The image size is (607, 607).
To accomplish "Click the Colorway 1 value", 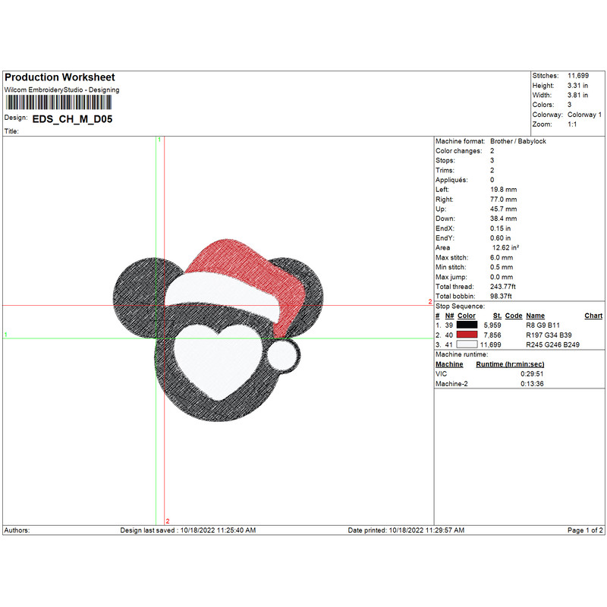I will click(x=584, y=115).
